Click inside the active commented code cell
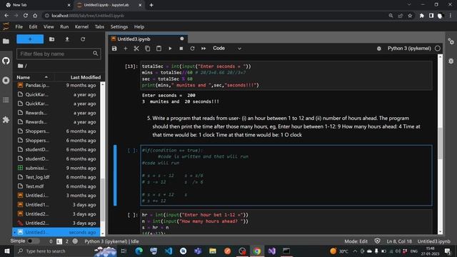 [x=286, y=176]
